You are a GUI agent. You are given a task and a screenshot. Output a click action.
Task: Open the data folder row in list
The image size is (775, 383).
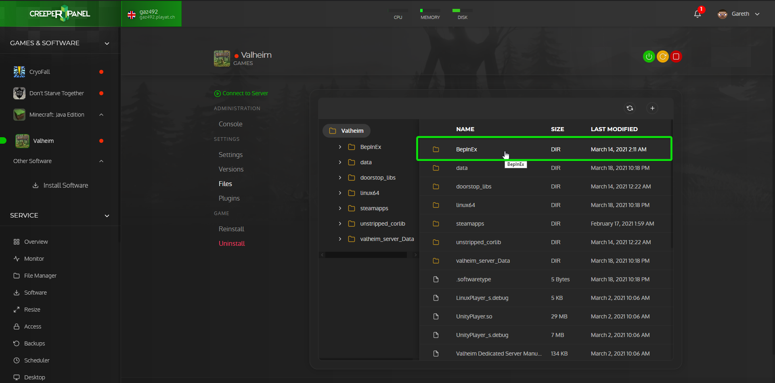pos(546,168)
